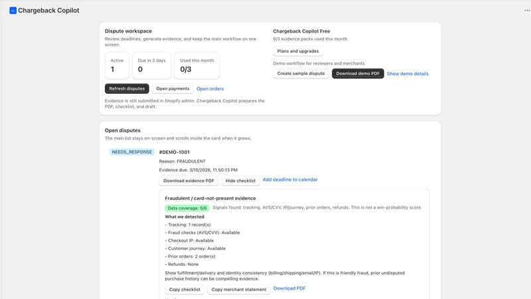531x299 pixels.
Task: Open the three-dot more options menu
Action: (527, 11)
